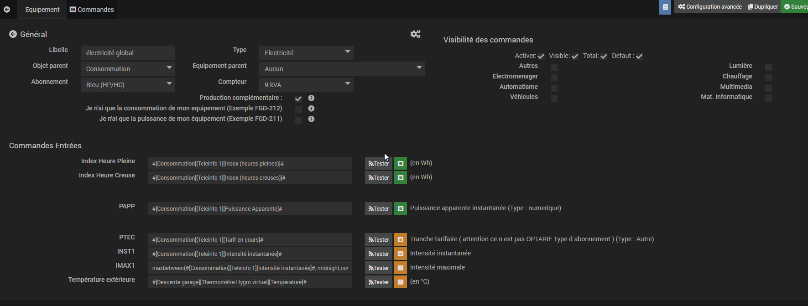
Task: Open orange command picker for Température extérieure
Action: [400, 282]
